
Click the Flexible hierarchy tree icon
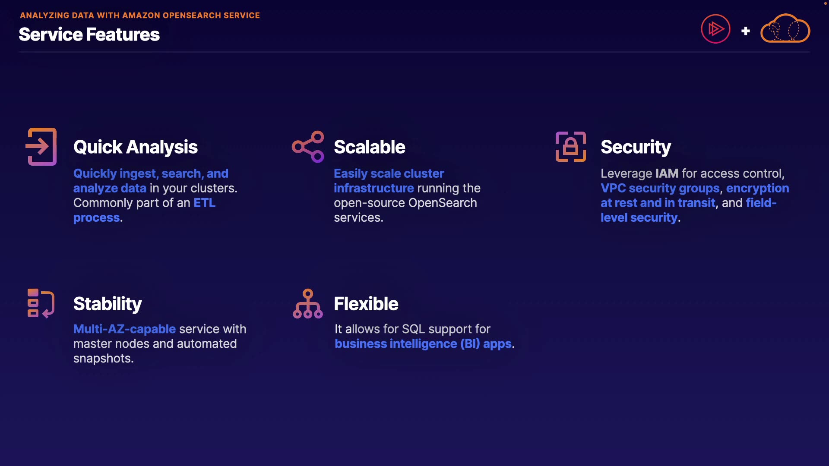pyautogui.click(x=308, y=304)
